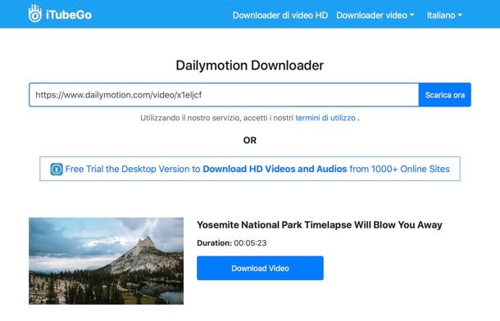The image size is (500, 321).
Task: Click the desktop app icon in banner
Action: [57, 169]
